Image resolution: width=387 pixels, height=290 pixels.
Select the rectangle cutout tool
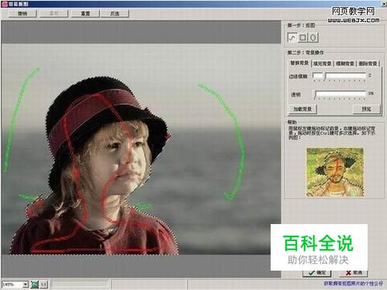(302, 38)
